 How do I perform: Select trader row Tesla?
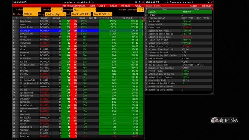78,46
